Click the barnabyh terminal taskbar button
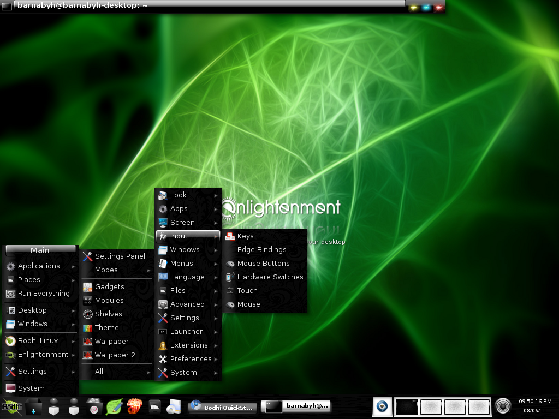The height and width of the screenshot is (419, 559). click(296, 406)
